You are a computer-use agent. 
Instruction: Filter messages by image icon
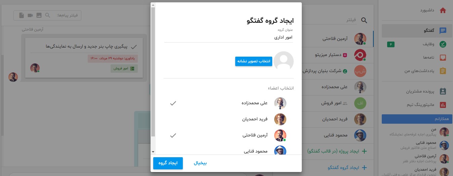point(39,15)
